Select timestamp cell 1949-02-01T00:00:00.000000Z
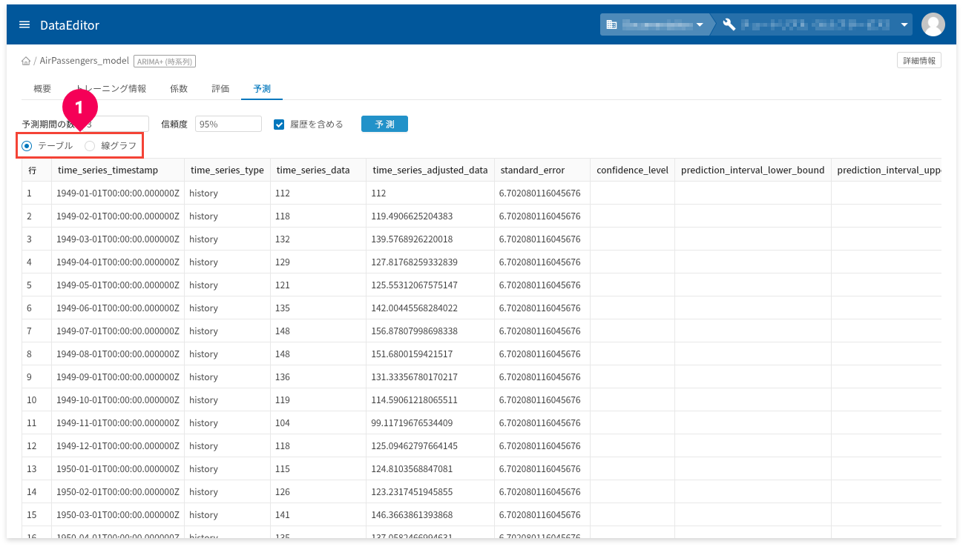 tap(118, 216)
